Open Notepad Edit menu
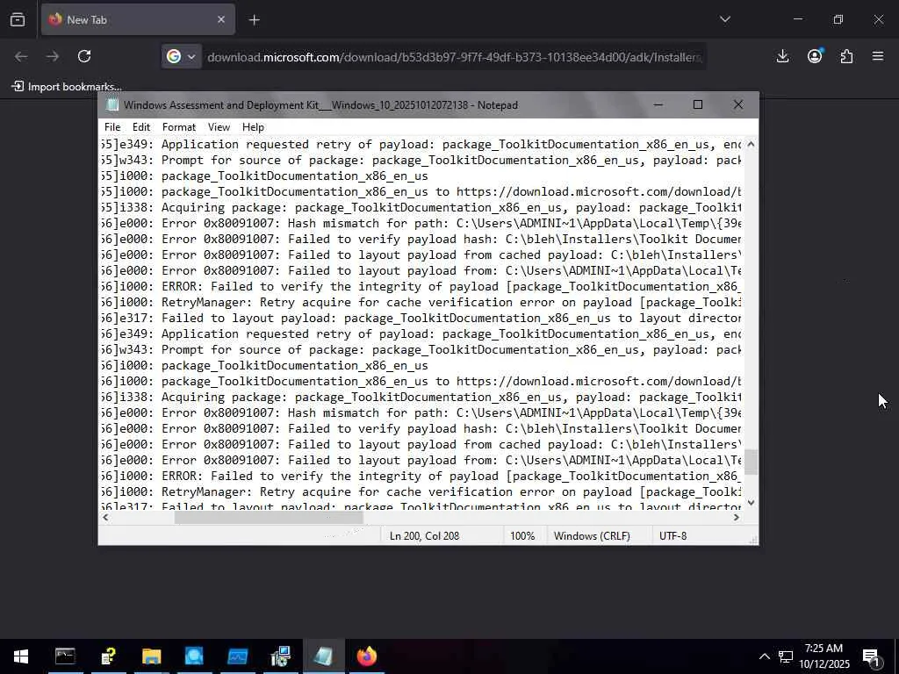The height and width of the screenshot is (674, 899). coord(141,127)
